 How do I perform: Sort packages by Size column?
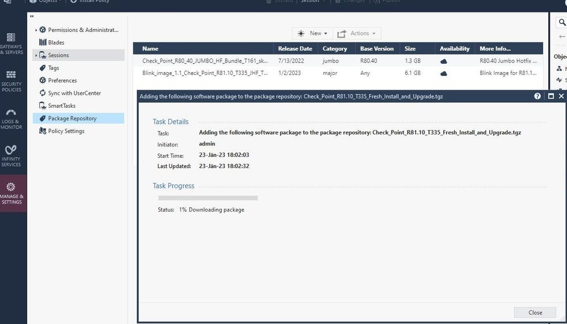pos(417,48)
